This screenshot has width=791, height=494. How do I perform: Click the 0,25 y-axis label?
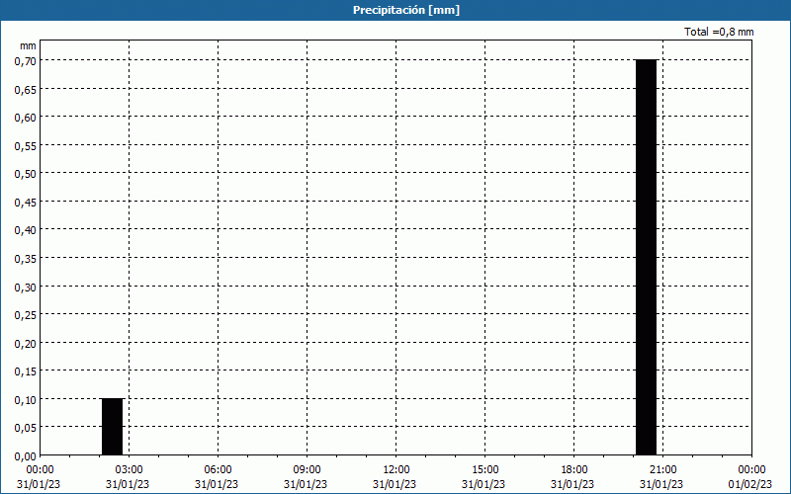pyautogui.click(x=28, y=315)
